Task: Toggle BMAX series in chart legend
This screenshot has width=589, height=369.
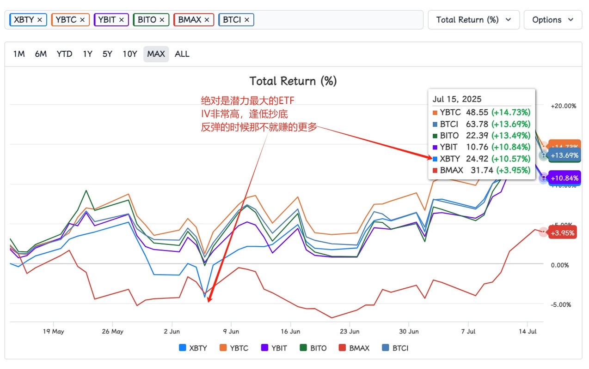Action: click(x=354, y=348)
